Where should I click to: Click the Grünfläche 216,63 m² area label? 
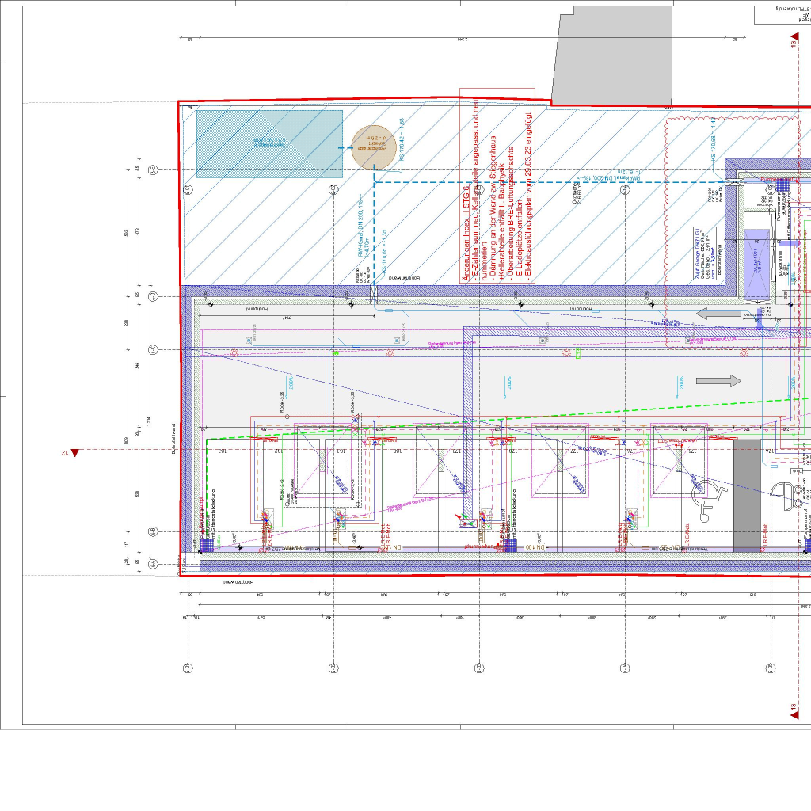point(577,192)
